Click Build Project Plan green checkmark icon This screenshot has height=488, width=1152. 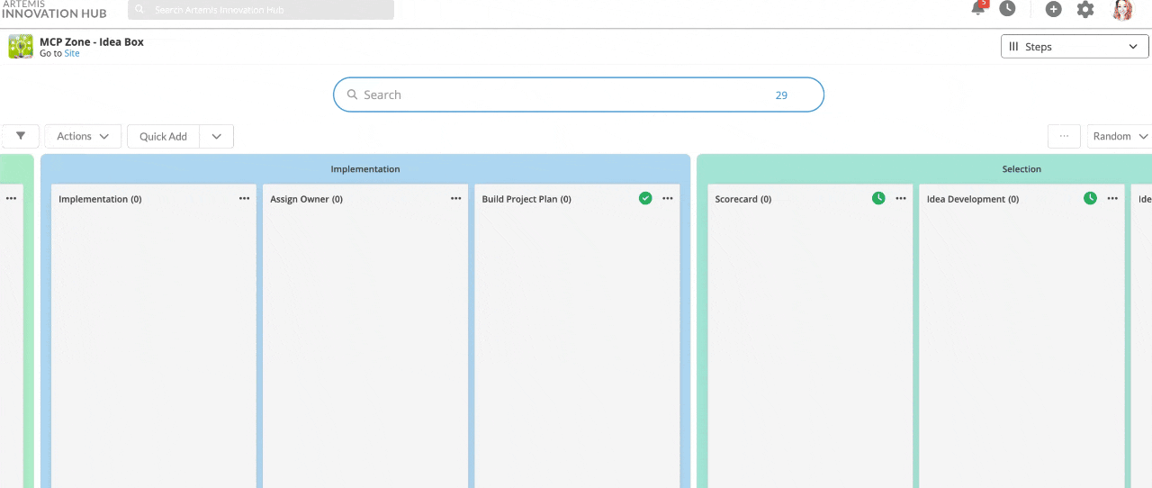(645, 198)
